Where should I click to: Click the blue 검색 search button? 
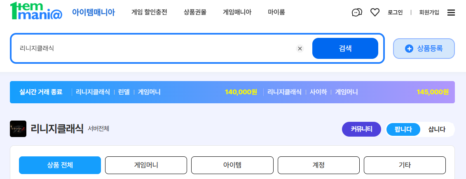345,49
